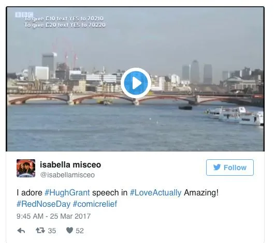Click the heart like icon
Image resolution: width=275 pixels, height=243 pixels.
click(x=69, y=230)
